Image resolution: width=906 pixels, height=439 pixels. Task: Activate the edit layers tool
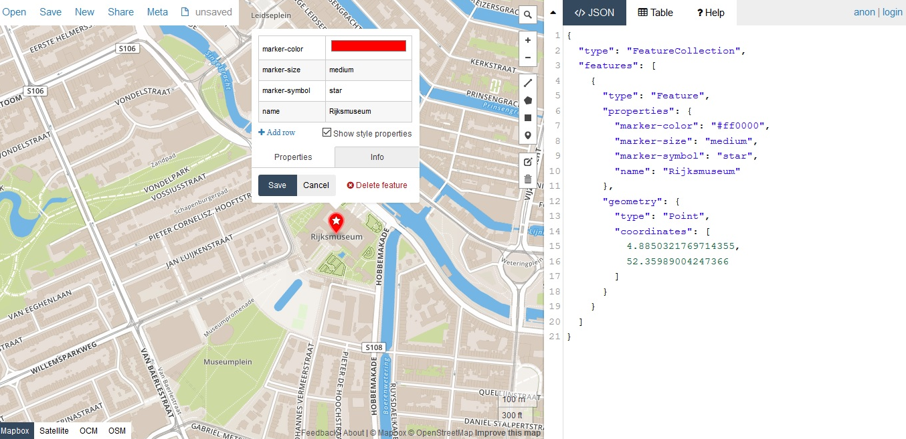click(528, 161)
